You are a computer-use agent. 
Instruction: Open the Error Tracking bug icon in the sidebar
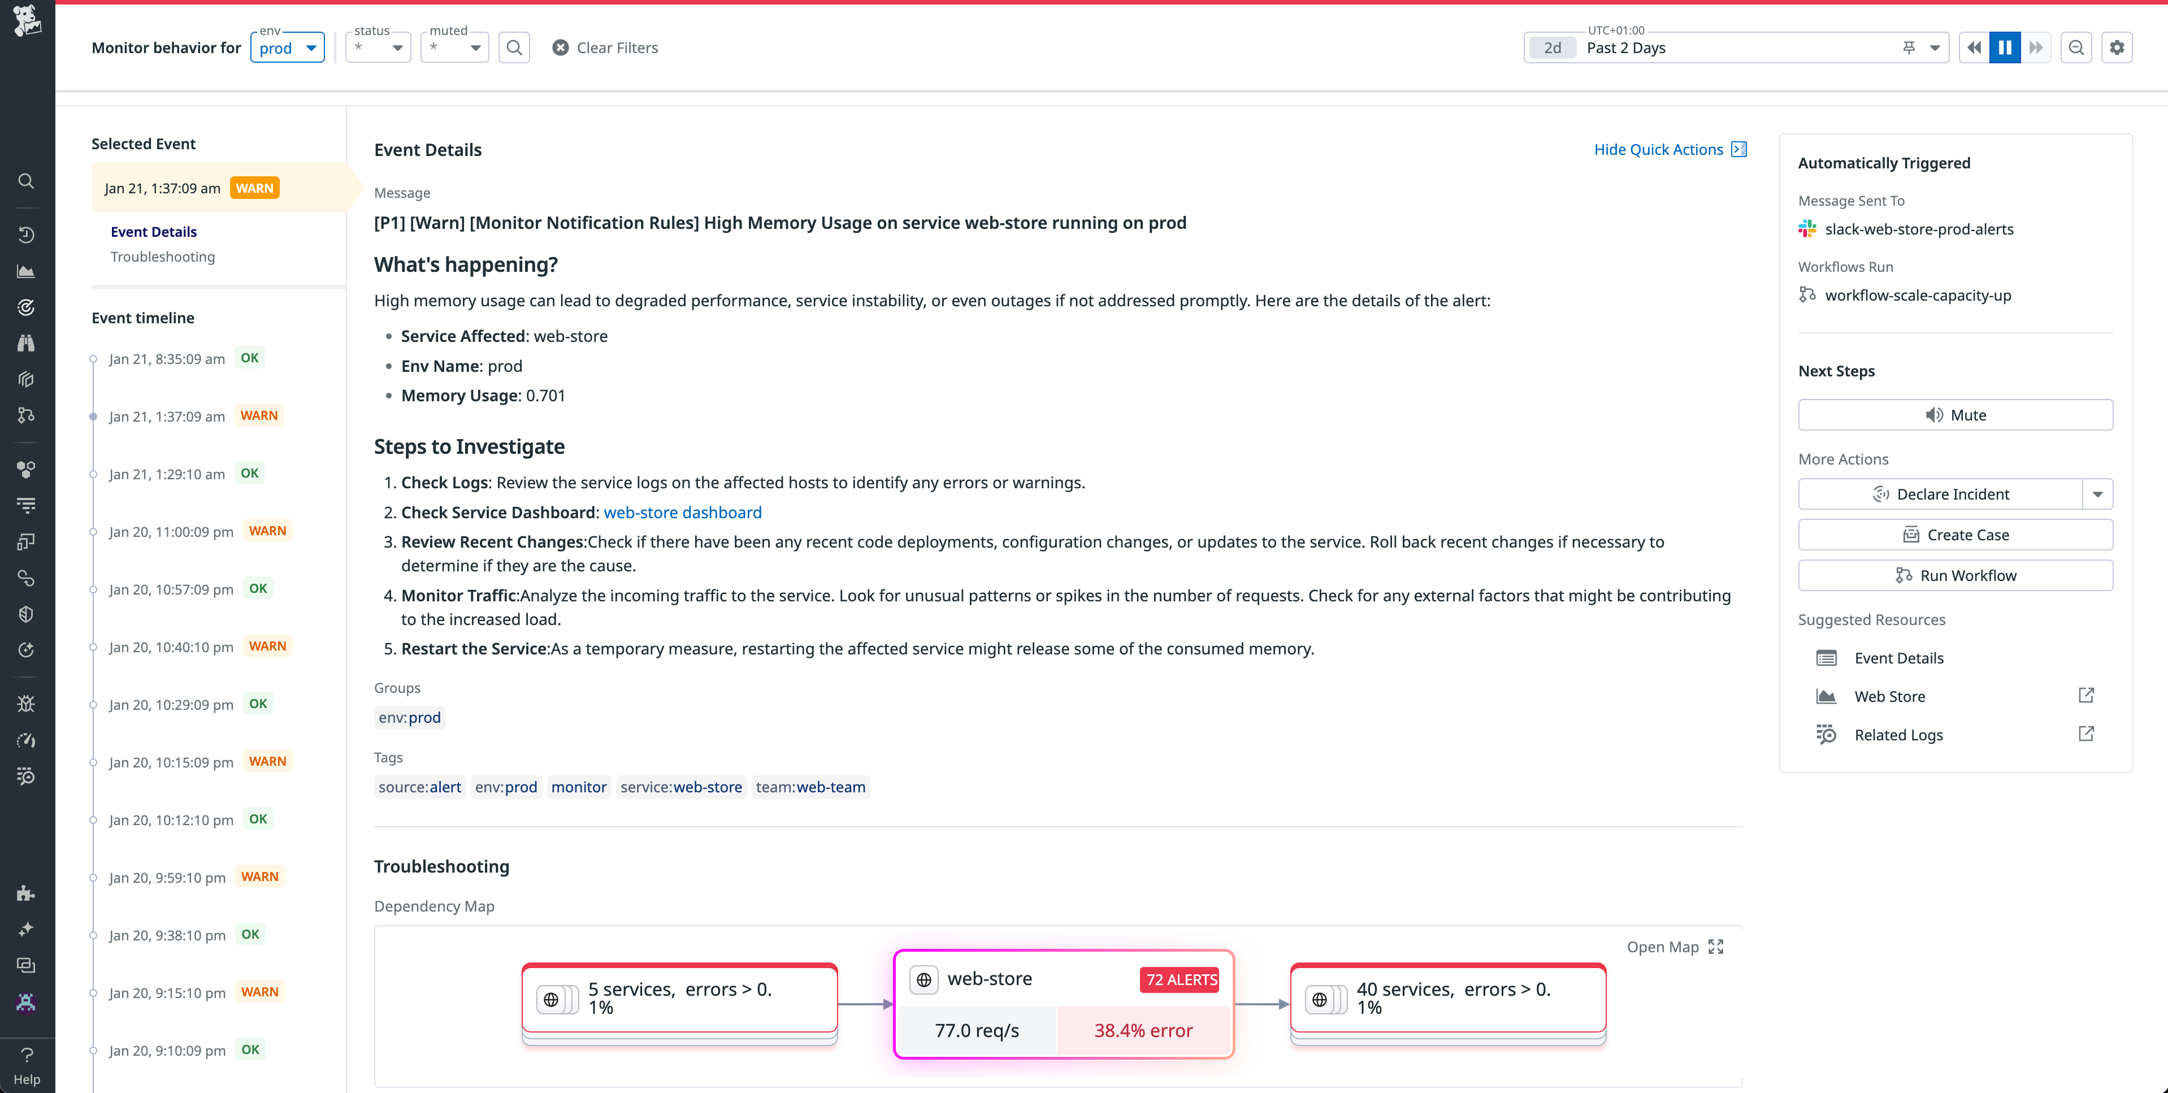click(26, 704)
